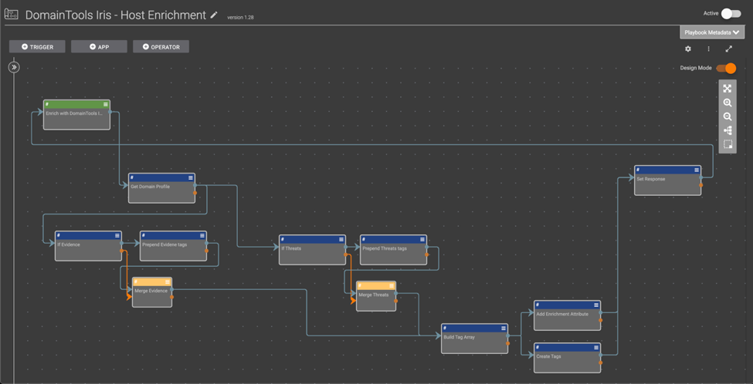Open menu icon on Enrich with DomainTools trigger

106,104
